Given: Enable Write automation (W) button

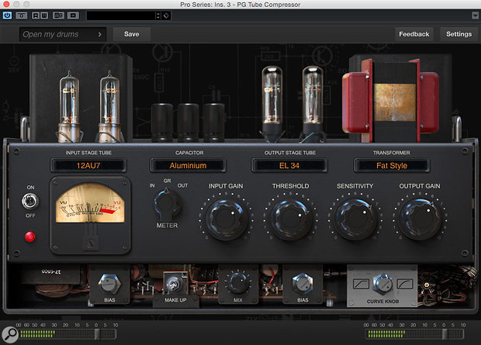Looking at the screenshot, I should click(x=44, y=16).
